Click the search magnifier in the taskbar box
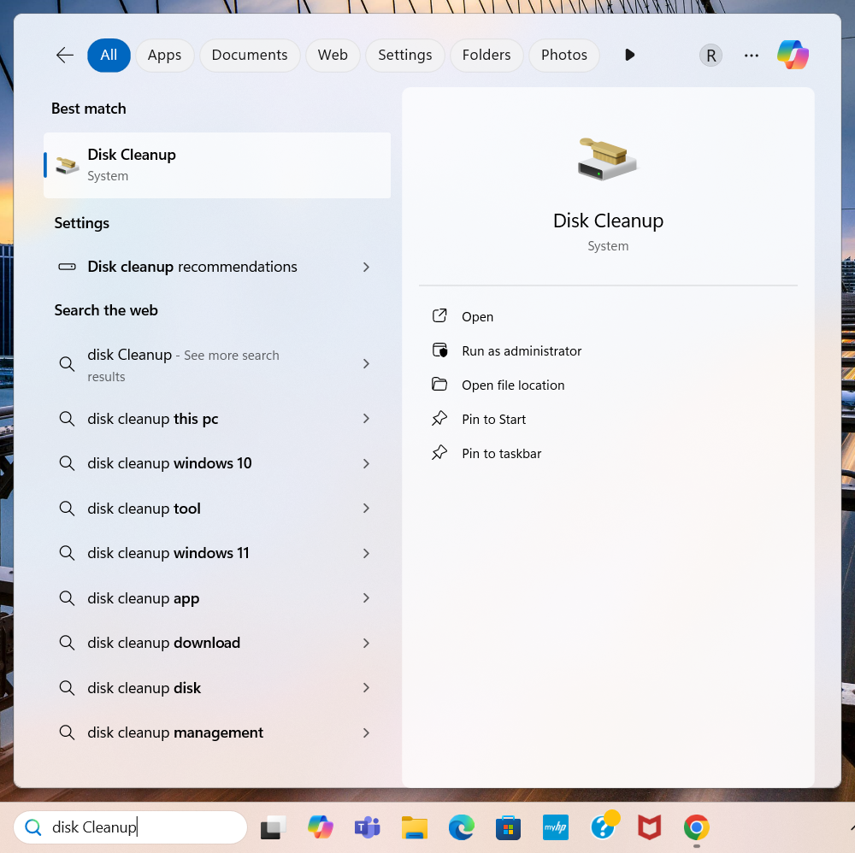 click(x=33, y=827)
